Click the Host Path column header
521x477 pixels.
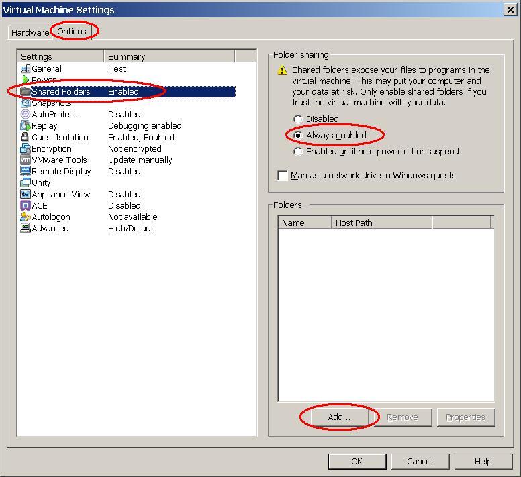[381, 223]
